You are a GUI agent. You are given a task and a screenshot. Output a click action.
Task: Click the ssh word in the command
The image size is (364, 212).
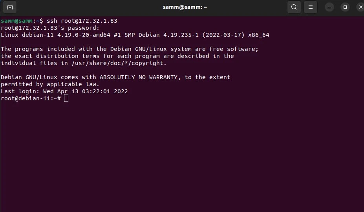pos(52,21)
